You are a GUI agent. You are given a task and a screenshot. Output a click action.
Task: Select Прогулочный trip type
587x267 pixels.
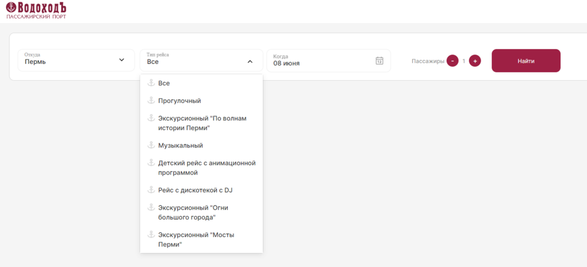point(201,101)
